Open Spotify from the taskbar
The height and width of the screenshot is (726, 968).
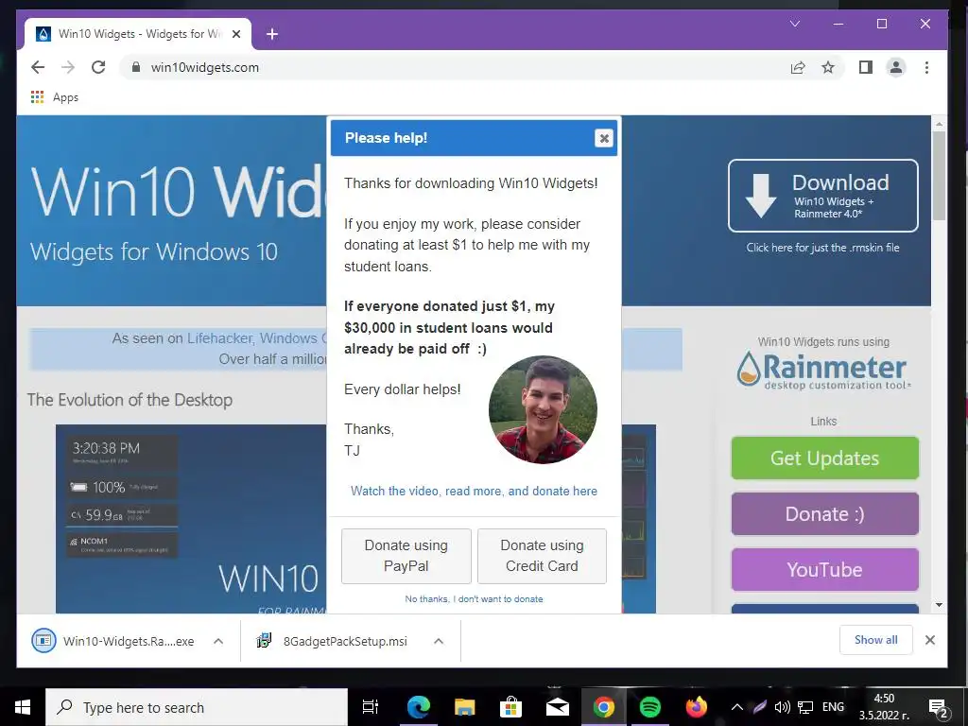[x=650, y=707]
